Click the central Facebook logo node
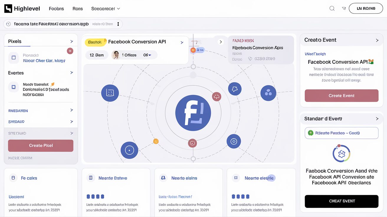The image size is (387, 217). point(193,113)
